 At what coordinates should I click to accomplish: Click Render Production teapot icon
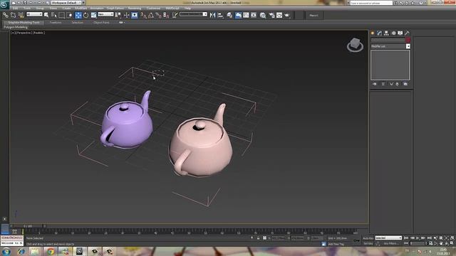pyautogui.click(x=287, y=15)
